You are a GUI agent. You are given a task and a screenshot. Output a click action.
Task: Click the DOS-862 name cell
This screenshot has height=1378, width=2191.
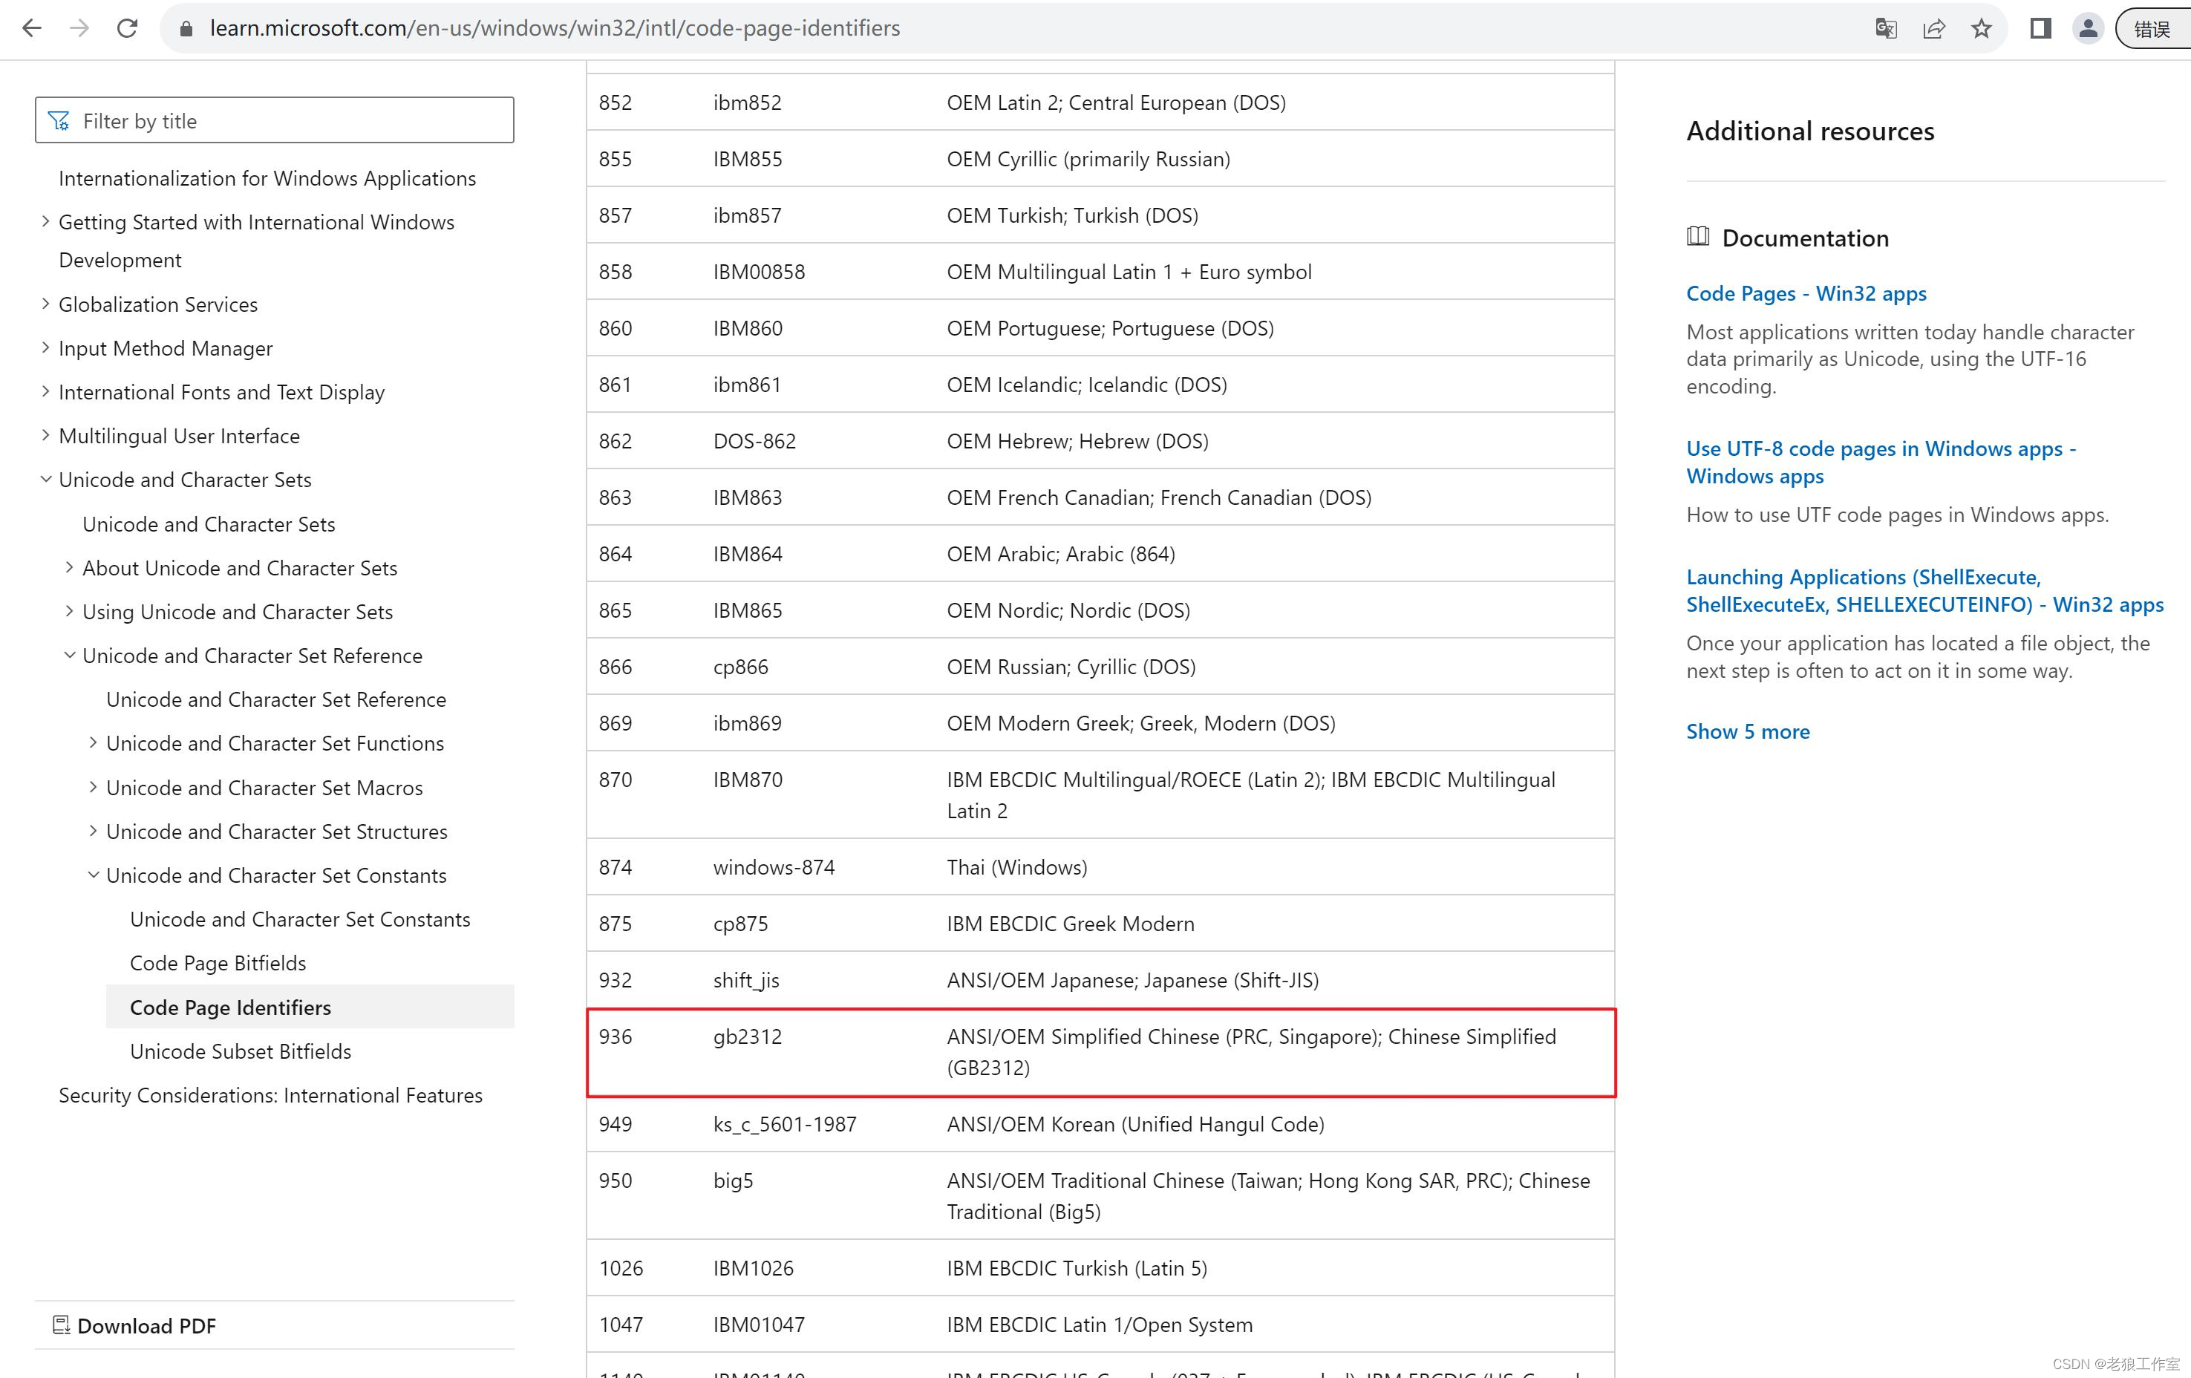click(x=754, y=440)
